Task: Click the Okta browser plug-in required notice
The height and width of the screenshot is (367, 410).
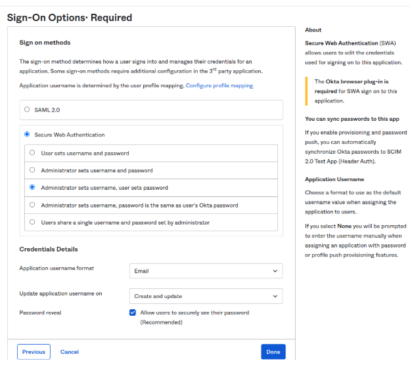Action: pyautogui.click(x=355, y=91)
